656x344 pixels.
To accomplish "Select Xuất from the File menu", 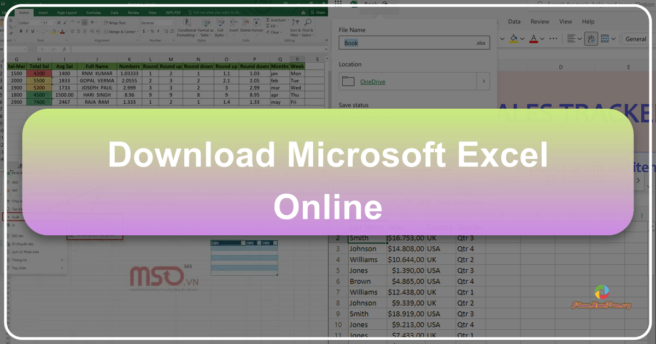I will [x=16, y=217].
